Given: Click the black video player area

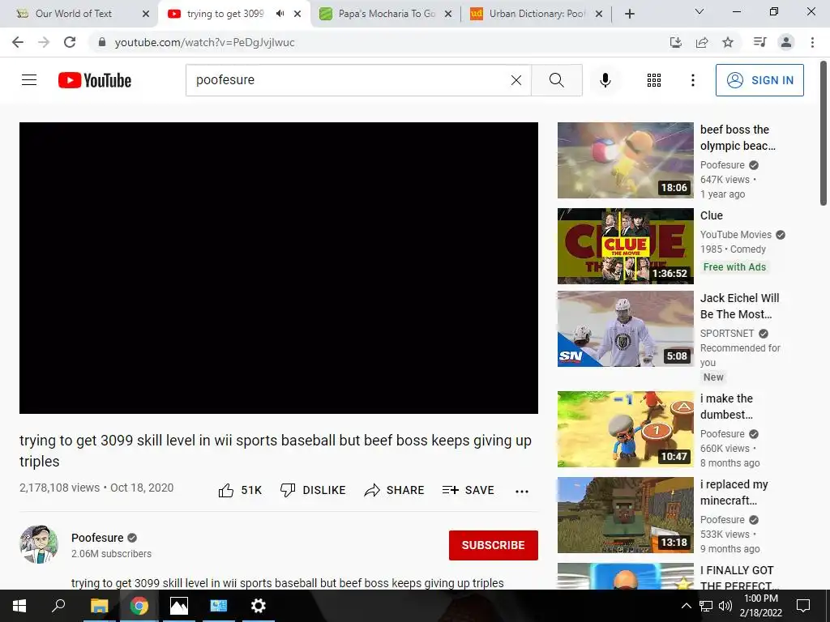Looking at the screenshot, I should pyautogui.click(x=279, y=268).
